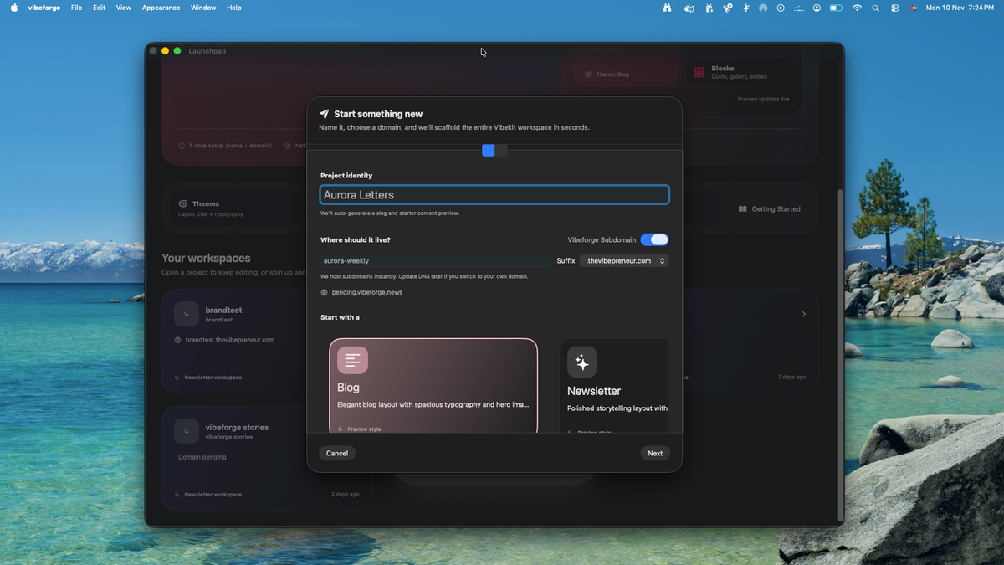
Task: Open the Appearance menu
Action: (161, 8)
